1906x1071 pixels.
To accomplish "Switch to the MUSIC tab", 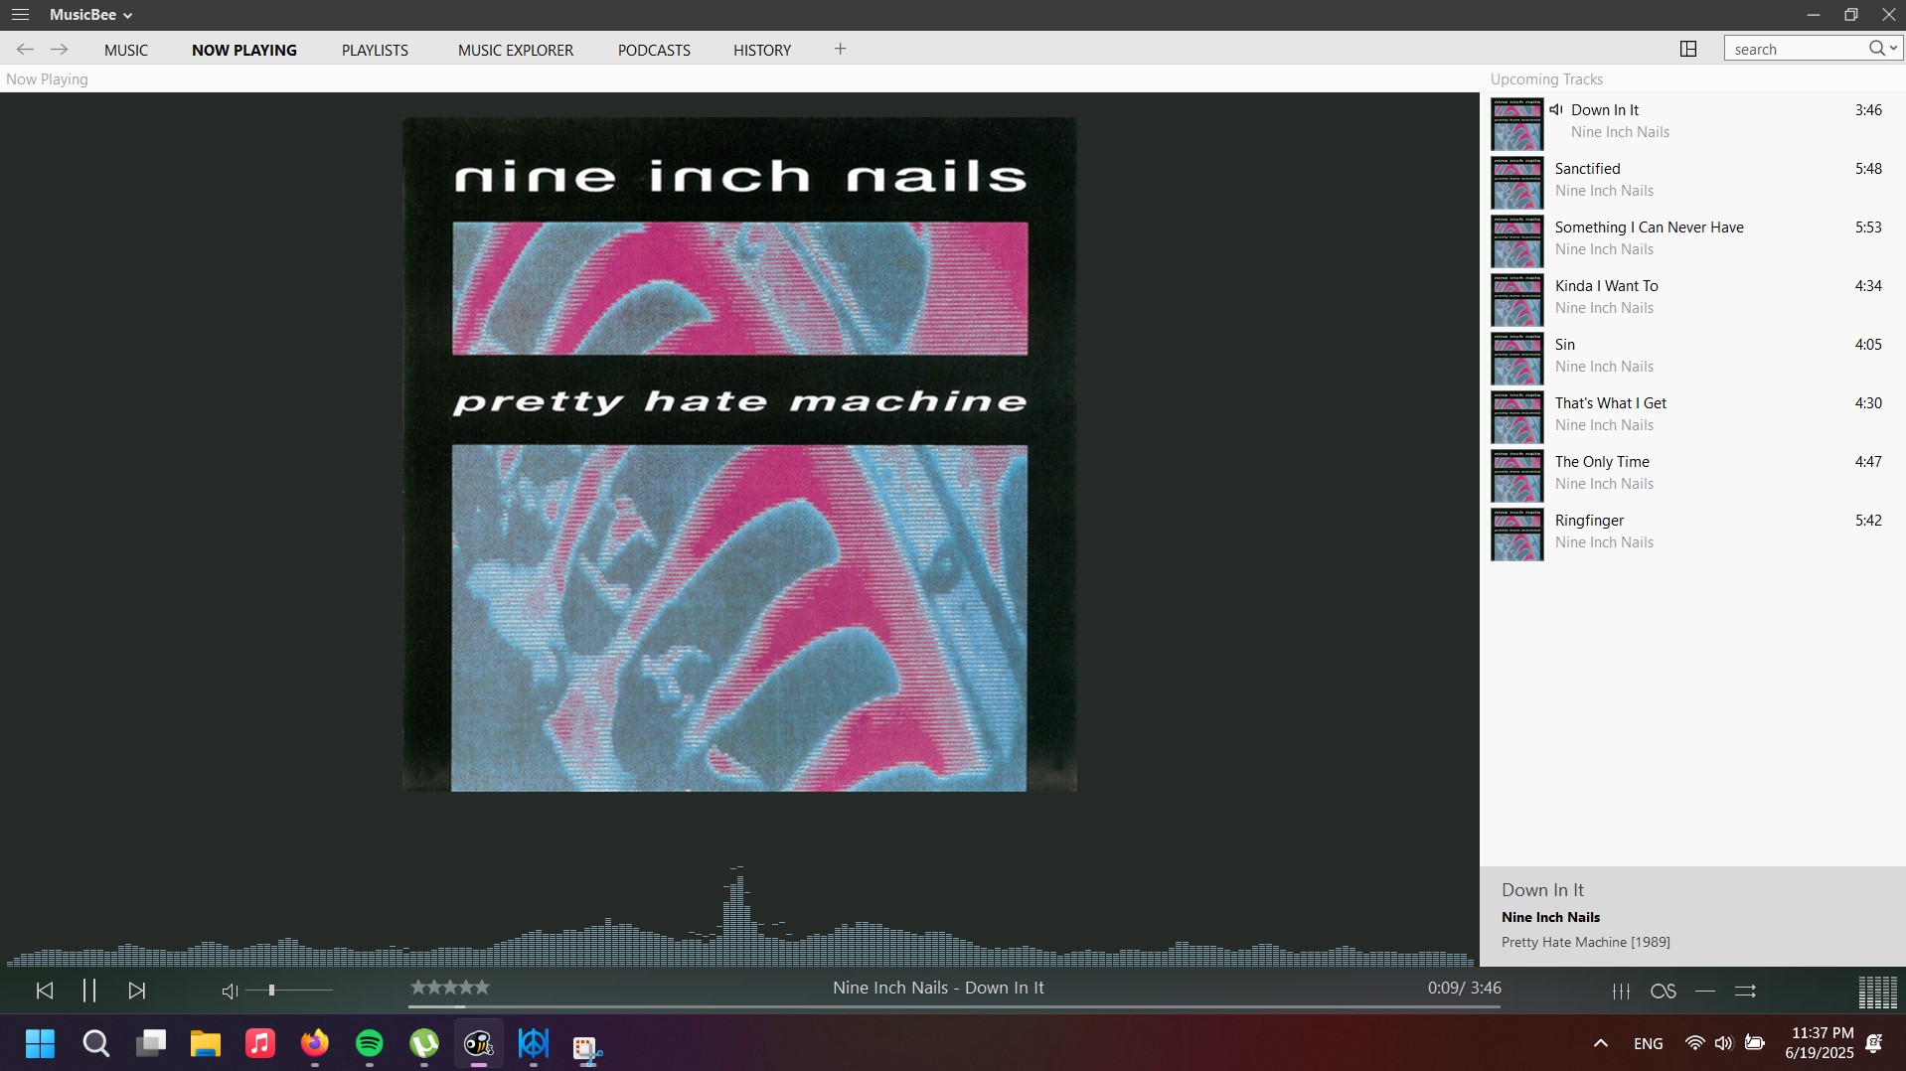I will (126, 50).
